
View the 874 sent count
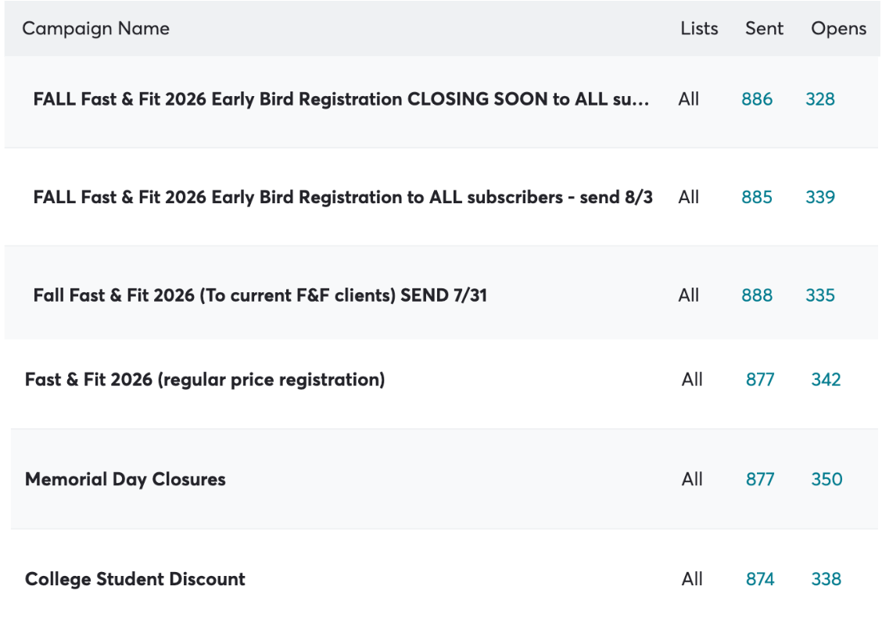760,579
